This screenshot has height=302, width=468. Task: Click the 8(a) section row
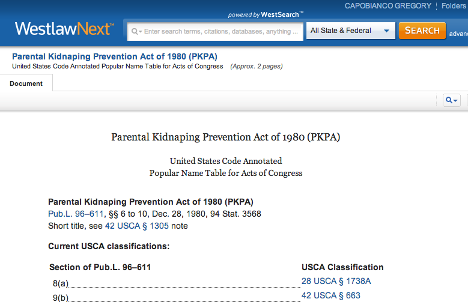(176, 283)
